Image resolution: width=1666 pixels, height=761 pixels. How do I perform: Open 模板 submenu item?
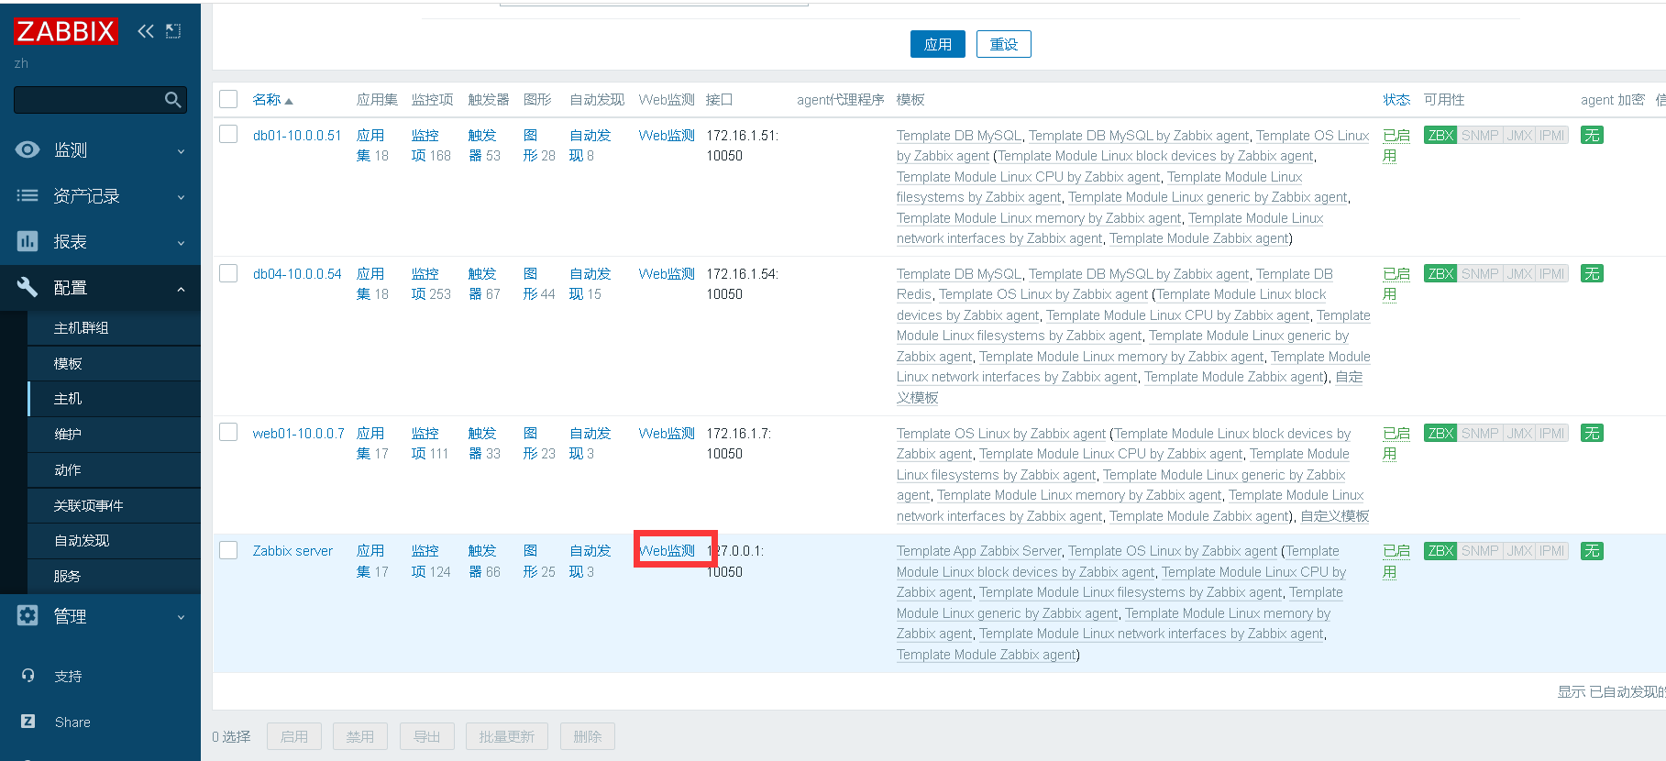point(114,364)
